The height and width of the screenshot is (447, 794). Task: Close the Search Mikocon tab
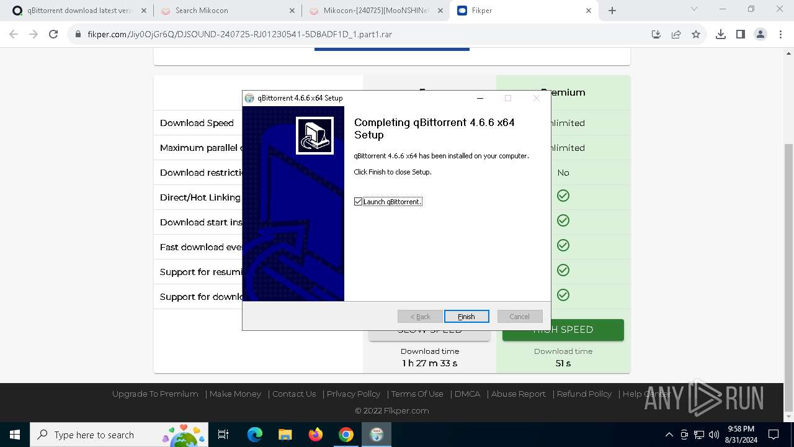pos(292,11)
